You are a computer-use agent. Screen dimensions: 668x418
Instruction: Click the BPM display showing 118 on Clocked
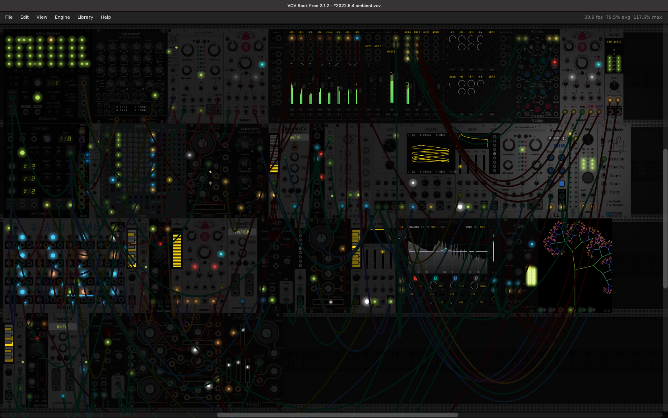(x=65, y=139)
